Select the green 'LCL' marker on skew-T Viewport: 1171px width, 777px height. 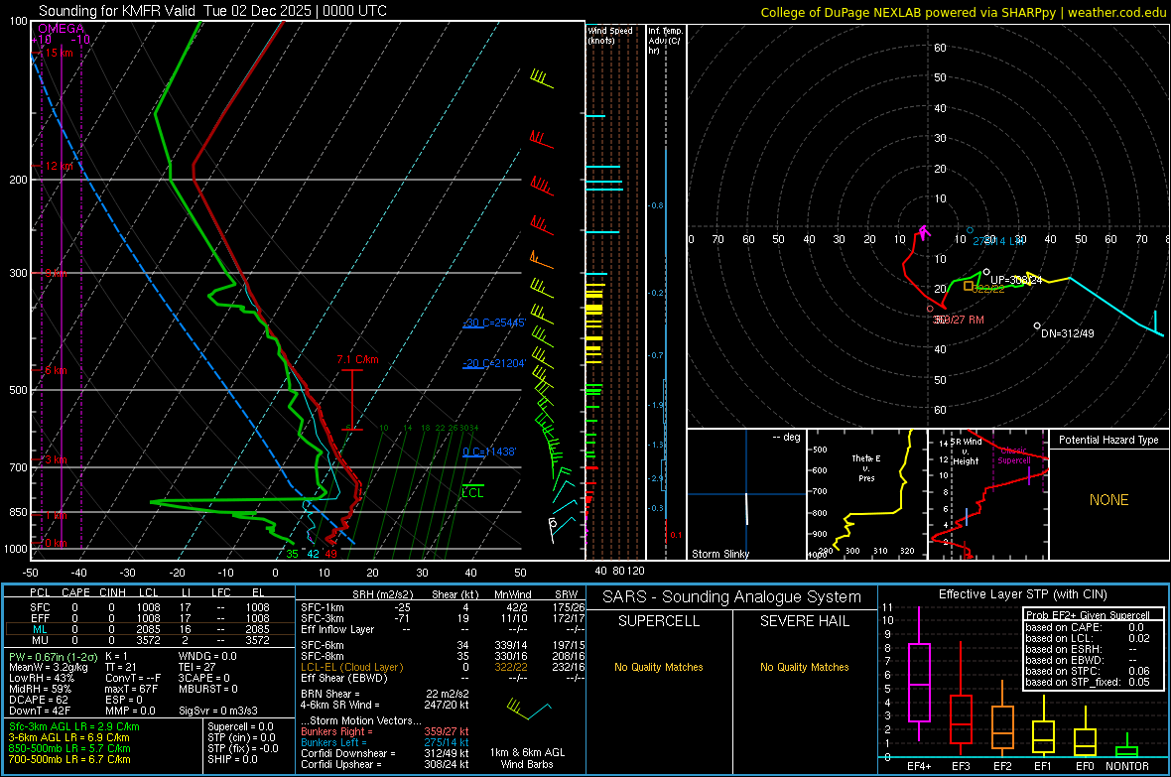coord(472,492)
